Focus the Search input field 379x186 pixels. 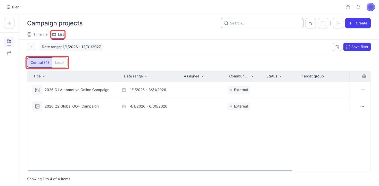262,23
